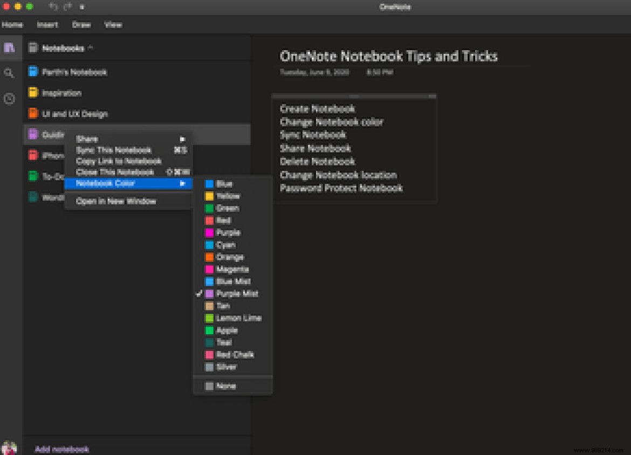Click the undo arrow in title bar
Screen dimensions: 631x455
coord(53,6)
